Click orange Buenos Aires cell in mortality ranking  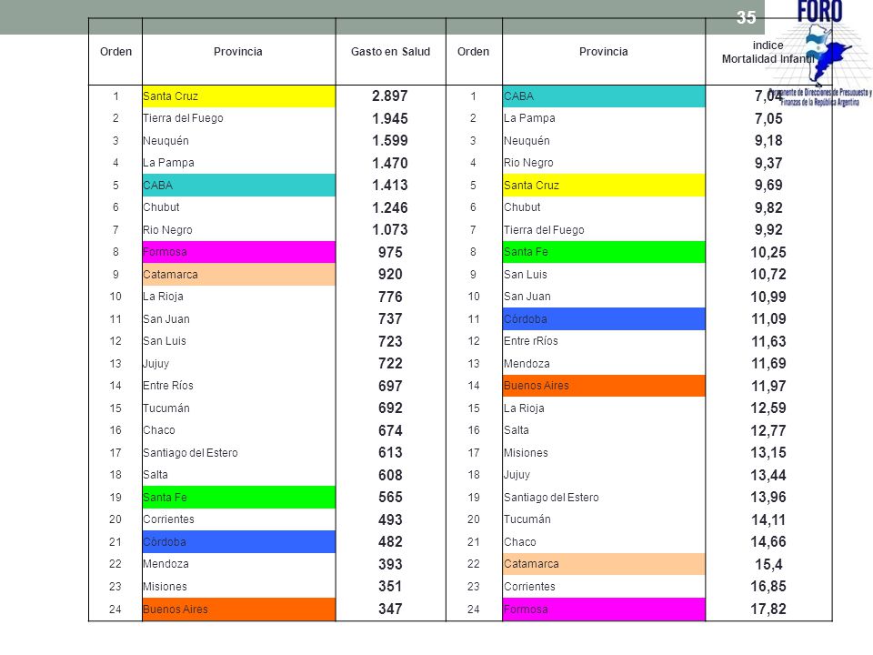[x=604, y=386]
